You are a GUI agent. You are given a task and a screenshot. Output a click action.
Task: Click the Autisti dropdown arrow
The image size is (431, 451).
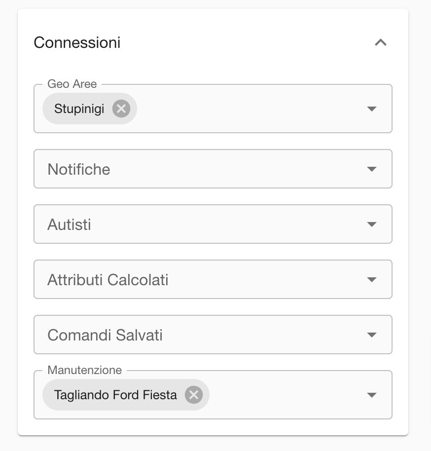coord(372,225)
